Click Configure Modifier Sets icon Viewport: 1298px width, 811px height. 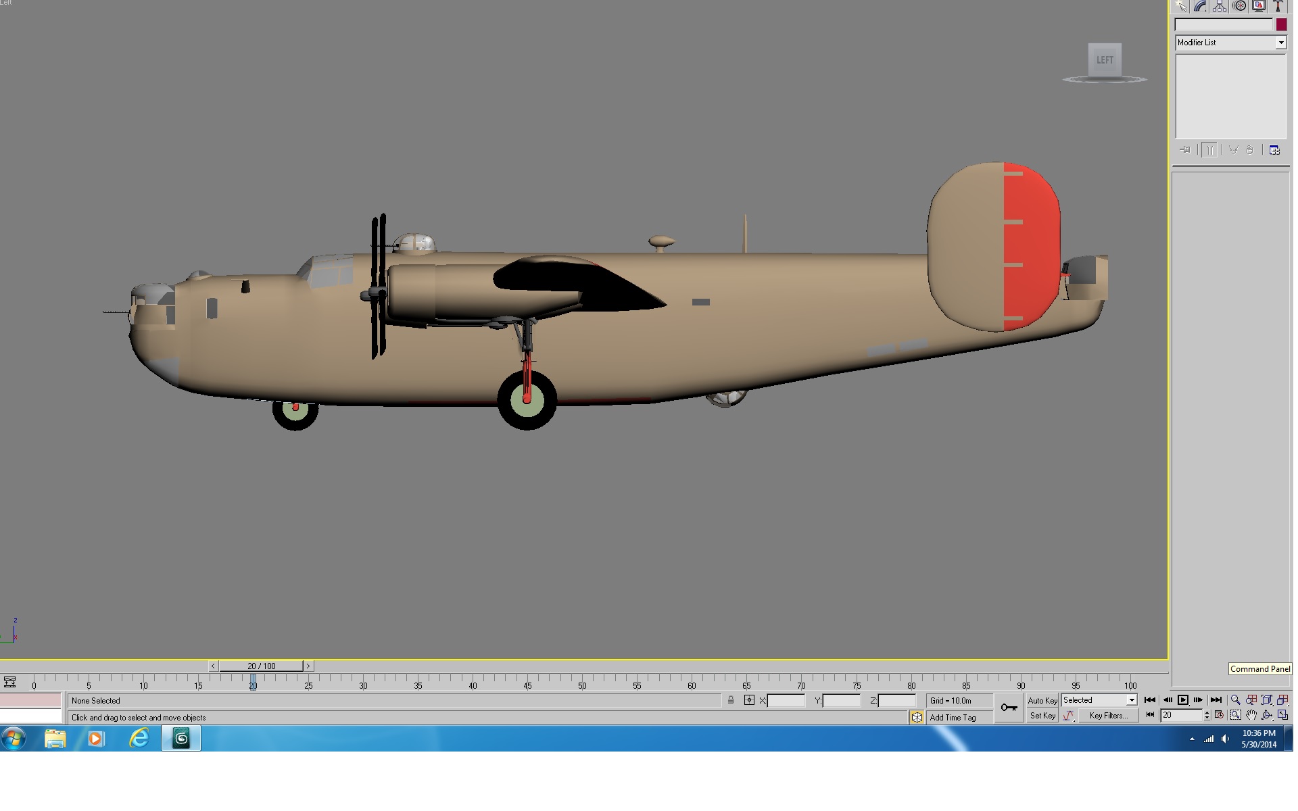(1274, 150)
